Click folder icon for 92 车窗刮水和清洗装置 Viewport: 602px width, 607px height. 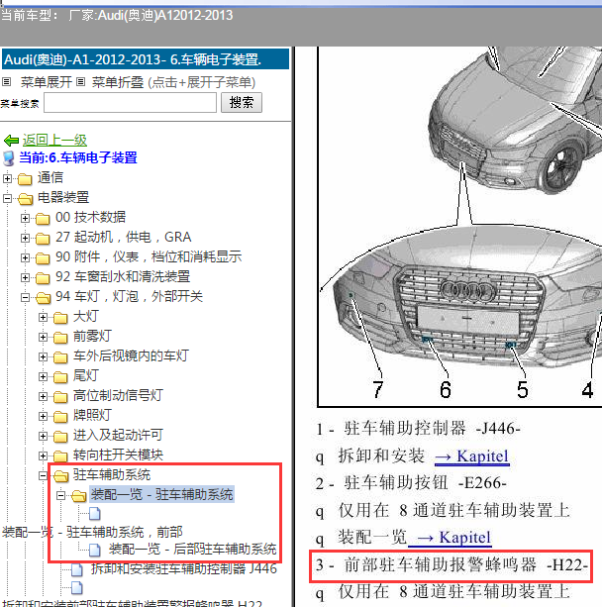[43, 278]
